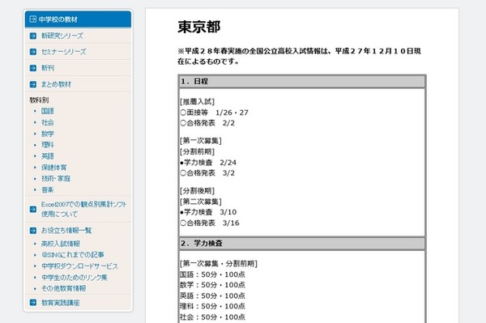Click the 面接等 1/26・27 line
Viewport: 486px width, 323px height.
click(214, 113)
